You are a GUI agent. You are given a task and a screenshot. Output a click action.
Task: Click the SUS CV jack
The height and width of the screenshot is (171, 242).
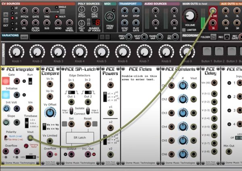[47, 23]
